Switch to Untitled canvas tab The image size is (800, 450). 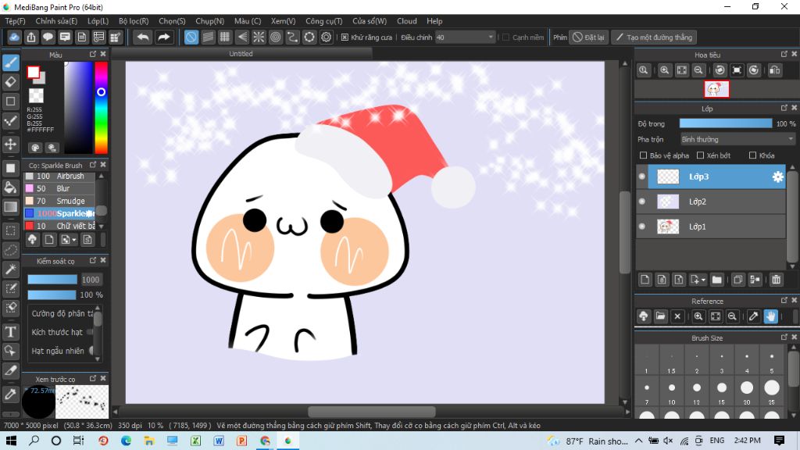(241, 54)
